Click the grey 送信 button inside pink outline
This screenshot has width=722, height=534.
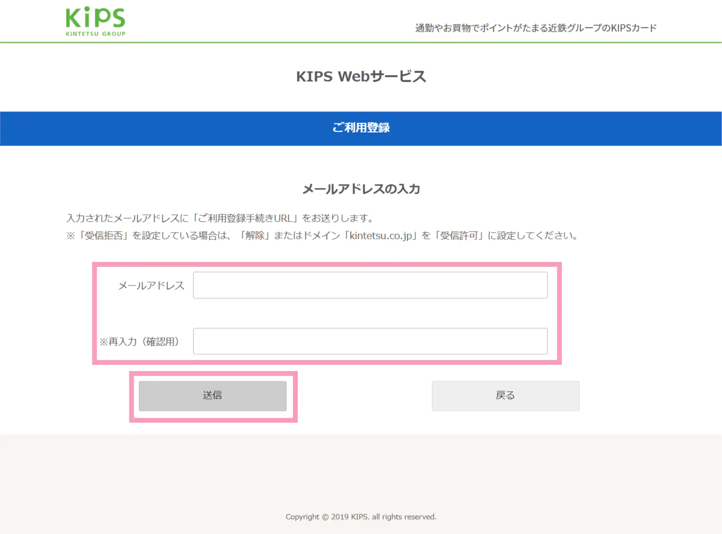(x=213, y=396)
